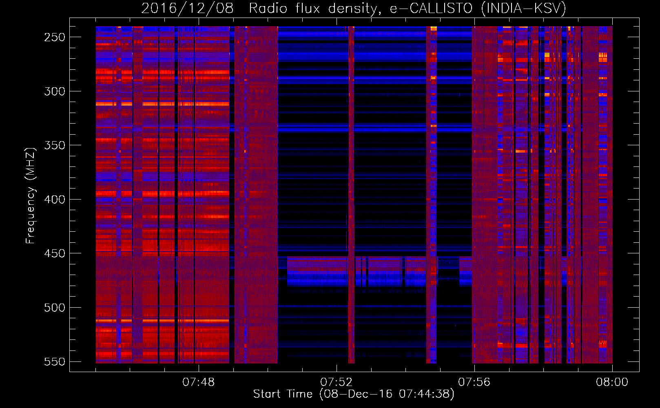This screenshot has height=408, width=660.
Task: Click the 500 frequency tick label
Action: [55, 308]
